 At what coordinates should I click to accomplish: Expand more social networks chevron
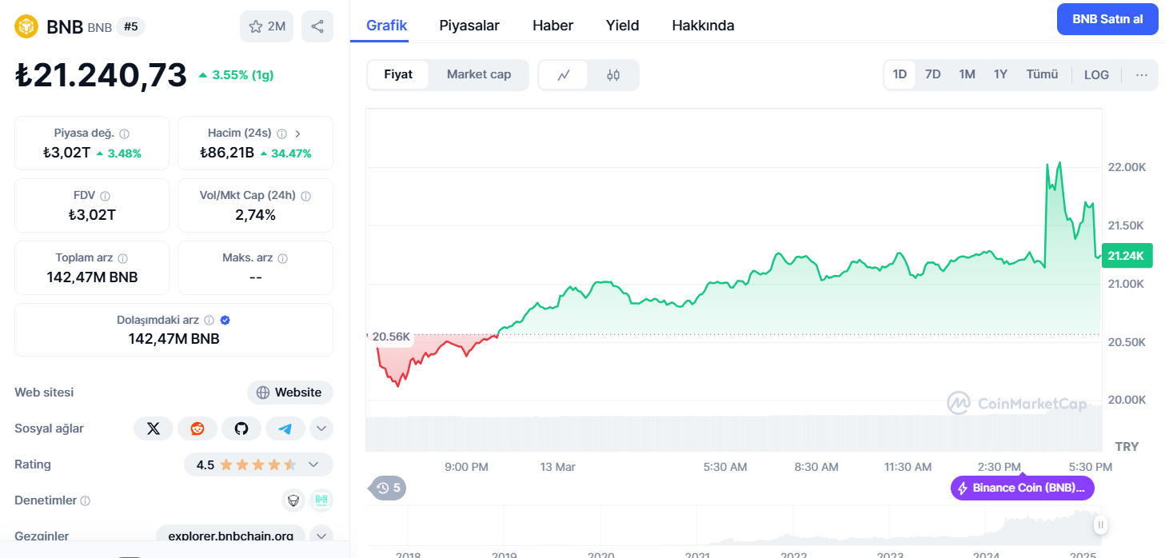pyautogui.click(x=321, y=428)
